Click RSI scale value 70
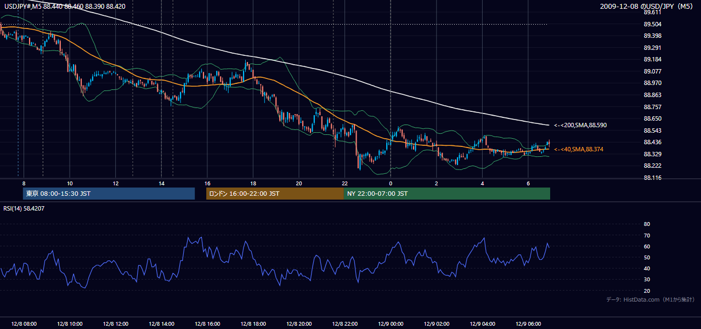Screen dimensions: 701x329 click(x=647, y=235)
